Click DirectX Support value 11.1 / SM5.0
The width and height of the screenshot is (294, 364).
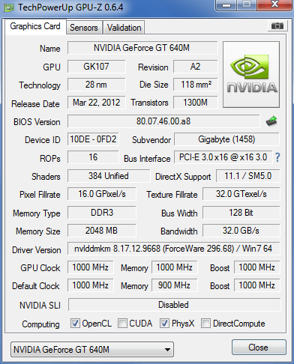(x=248, y=176)
